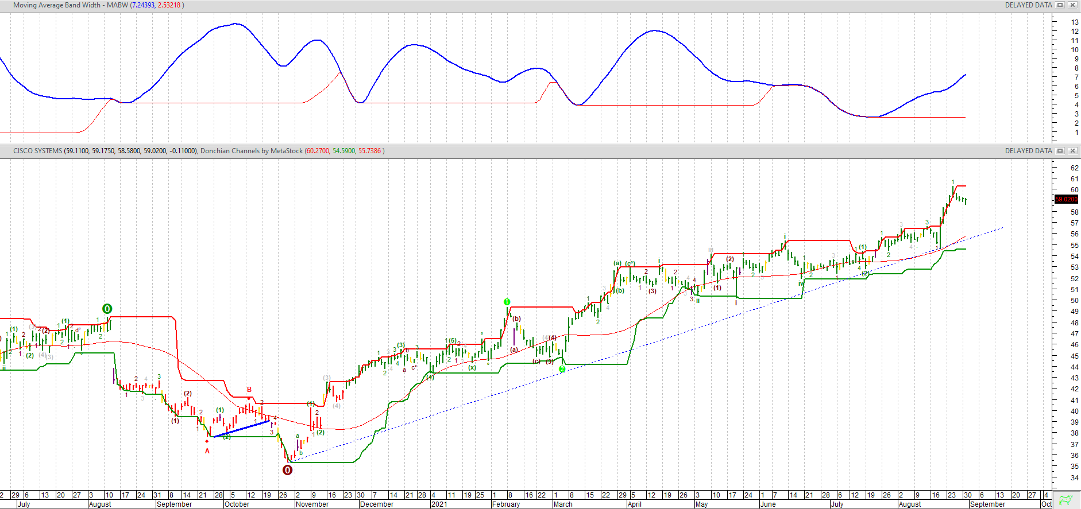Viewport: 1081px width, 509px height.
Task: Click the red 59.0200 last price tag
Action: [1066, 200]
